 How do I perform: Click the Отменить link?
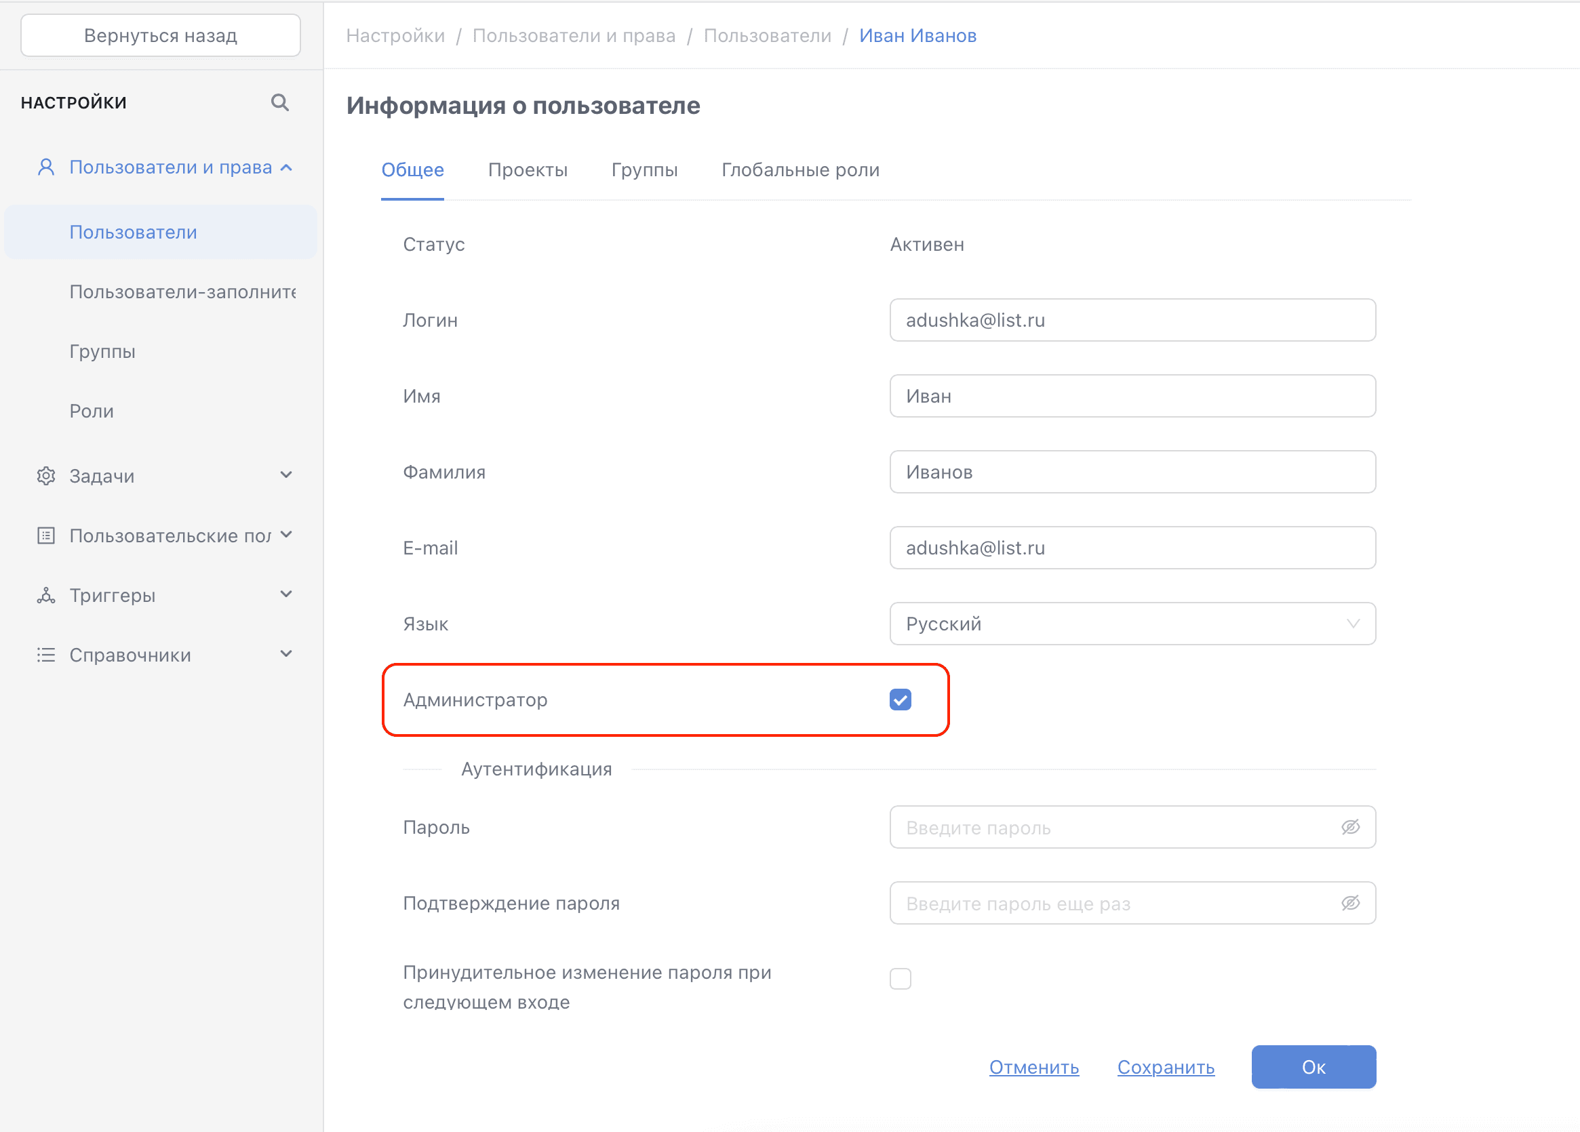click(x=1034, y=1066)
